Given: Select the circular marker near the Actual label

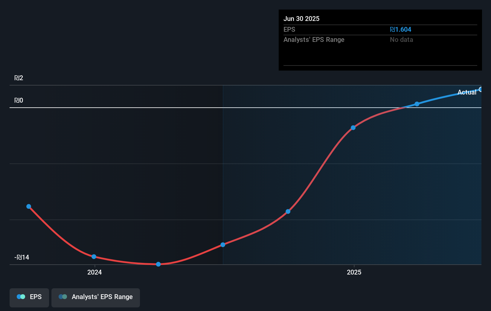Looking at the screenshot, I should point(481,89).
